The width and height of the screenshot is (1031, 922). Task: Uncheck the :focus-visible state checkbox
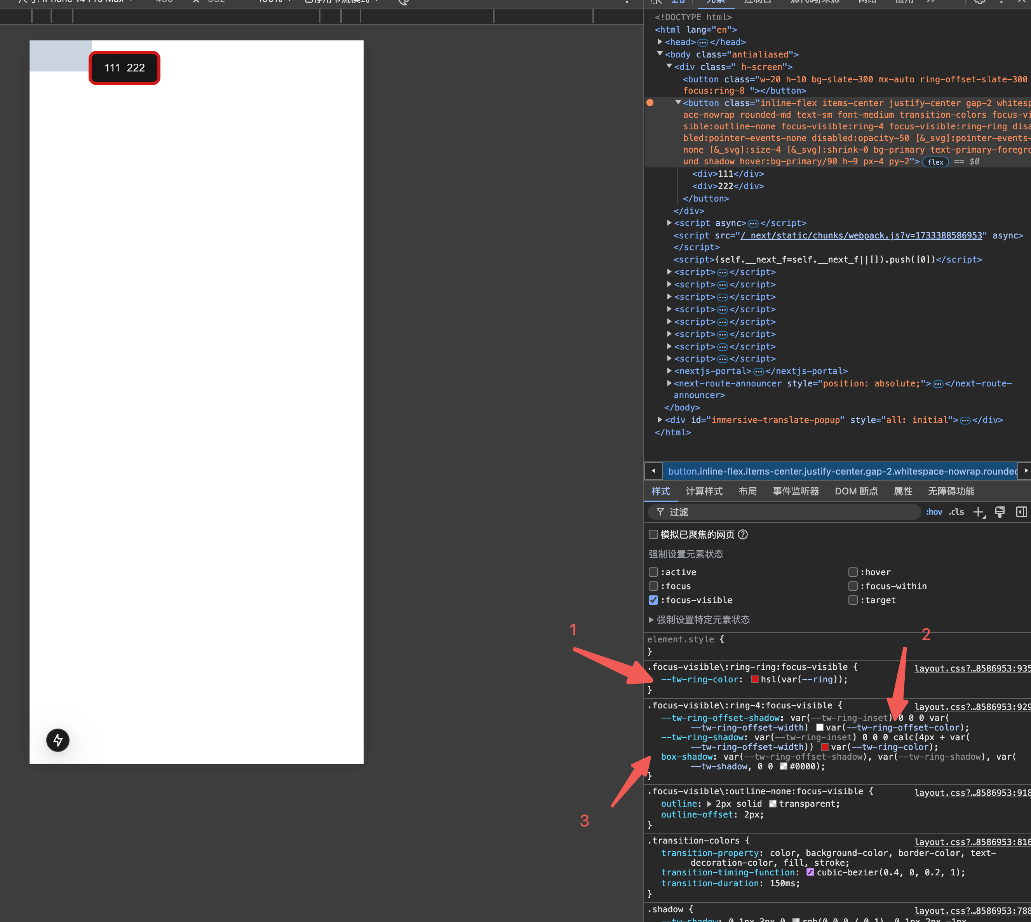[x=653, y=600]
